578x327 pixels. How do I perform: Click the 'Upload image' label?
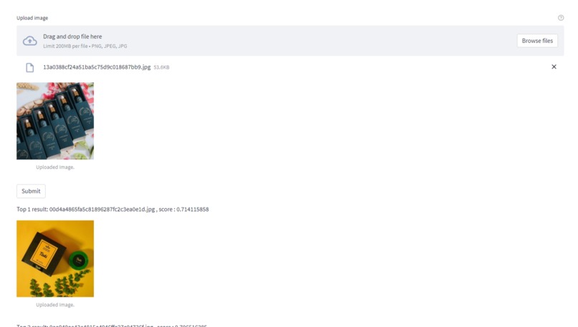(x=32, y=18)
